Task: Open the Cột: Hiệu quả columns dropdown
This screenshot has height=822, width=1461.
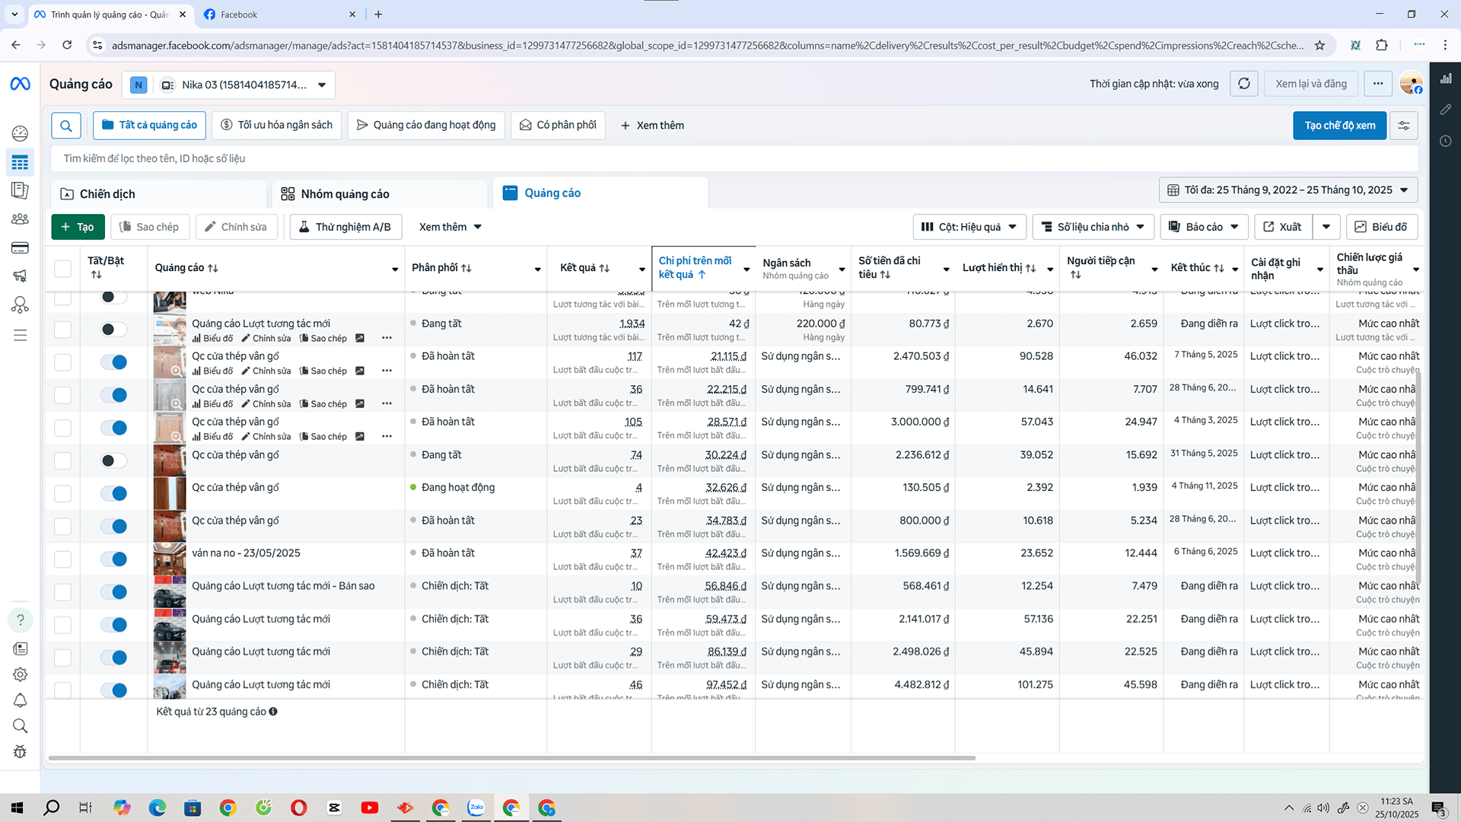Action: coord(969,227)
